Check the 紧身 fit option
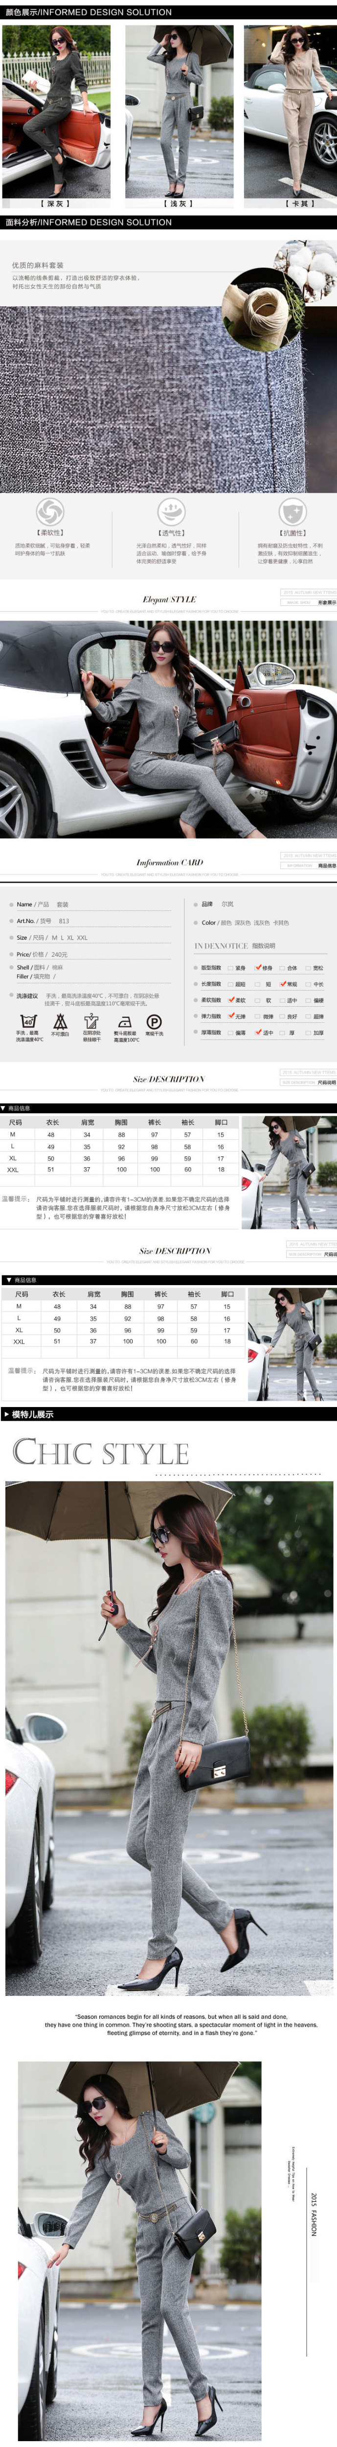This screenshot has width=337, height=2447. [236, 968]
